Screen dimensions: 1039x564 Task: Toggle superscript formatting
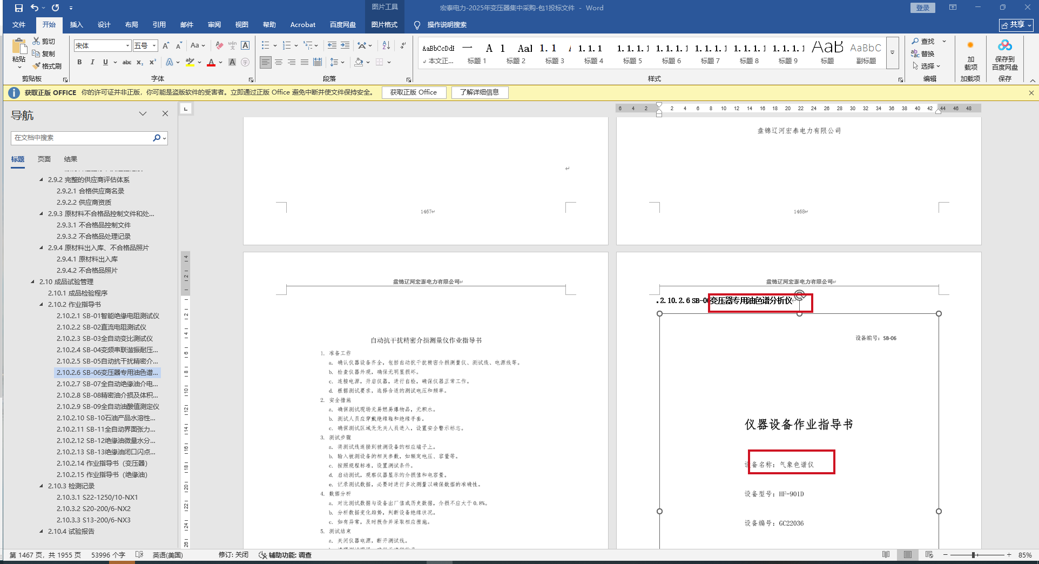[x=153, y=62]
